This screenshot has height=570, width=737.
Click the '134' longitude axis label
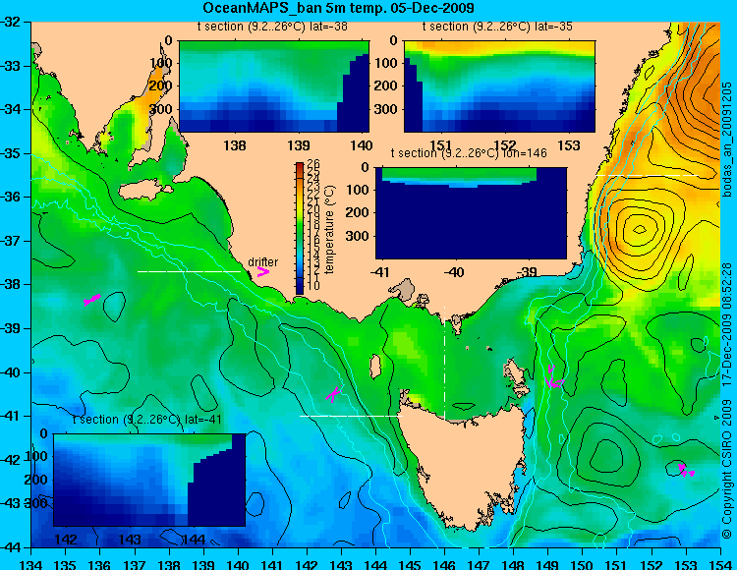[31, 563]
